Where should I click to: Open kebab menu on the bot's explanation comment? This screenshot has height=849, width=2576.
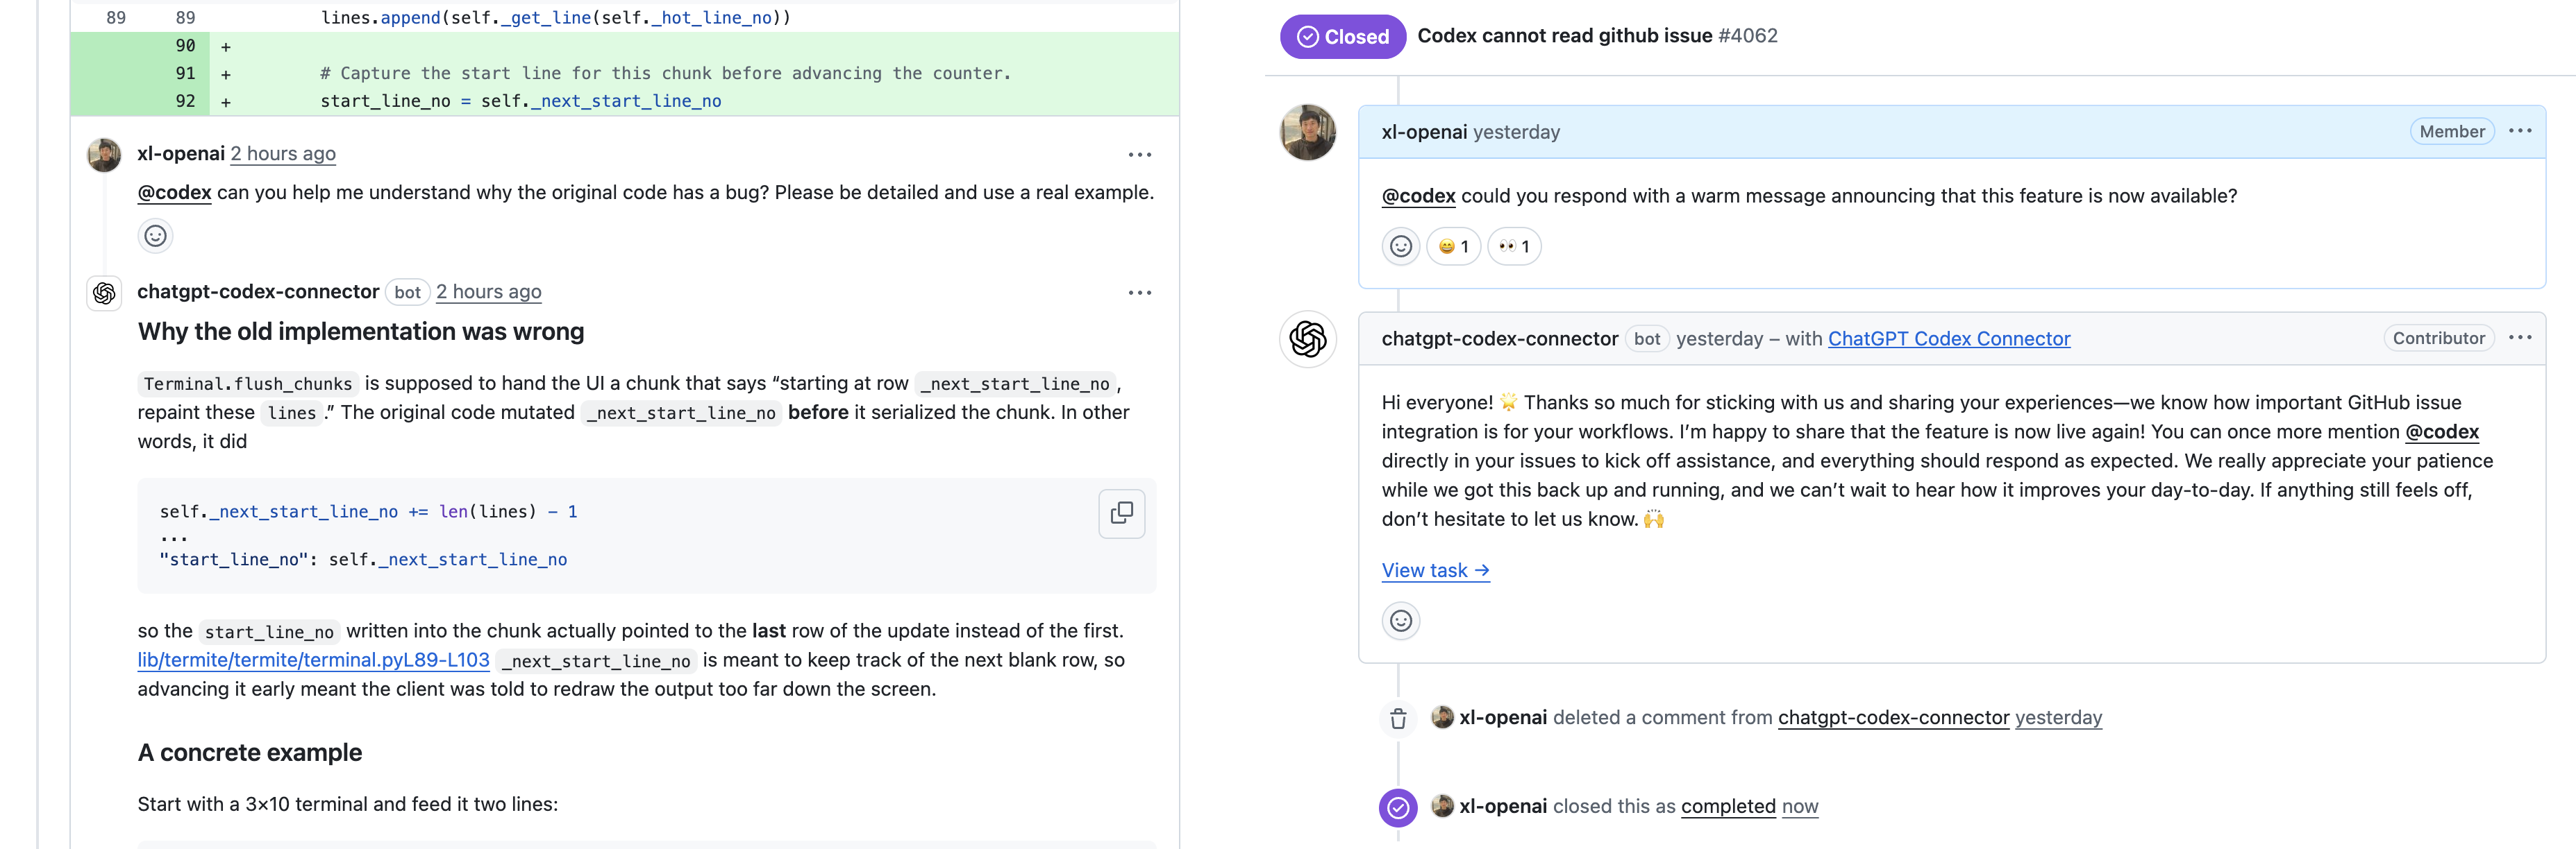(1140, 291)
